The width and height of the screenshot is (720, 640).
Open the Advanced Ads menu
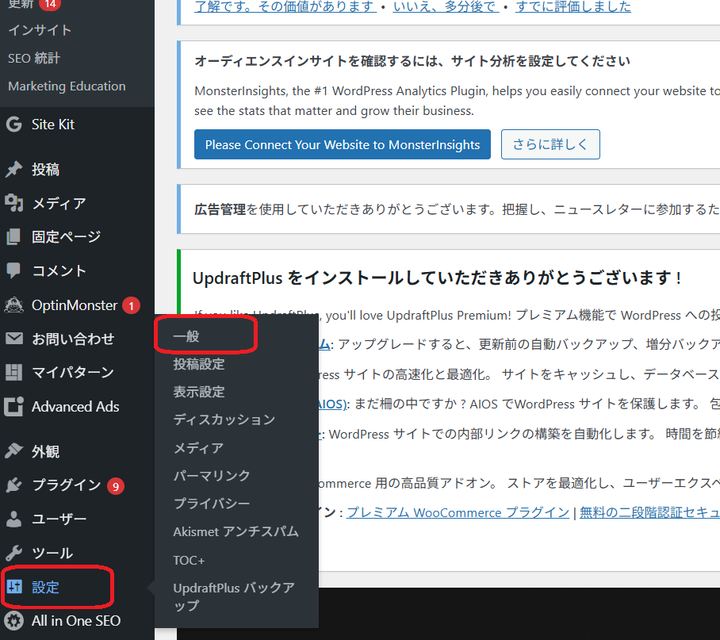(77, 407)
